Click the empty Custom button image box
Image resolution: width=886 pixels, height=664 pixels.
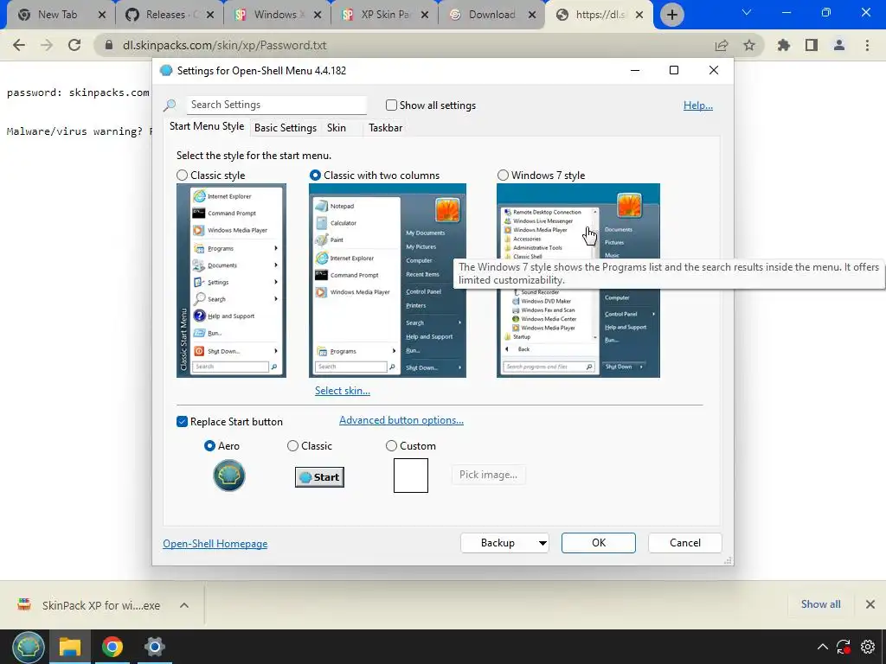(x=411, y=476)
